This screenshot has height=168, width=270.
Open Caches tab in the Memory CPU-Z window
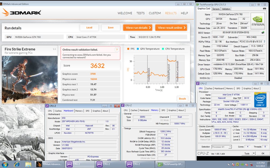(134, 110)
